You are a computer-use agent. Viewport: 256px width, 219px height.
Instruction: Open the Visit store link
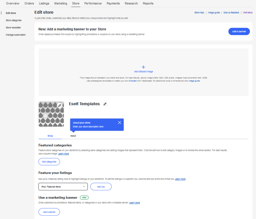[247, 12]
